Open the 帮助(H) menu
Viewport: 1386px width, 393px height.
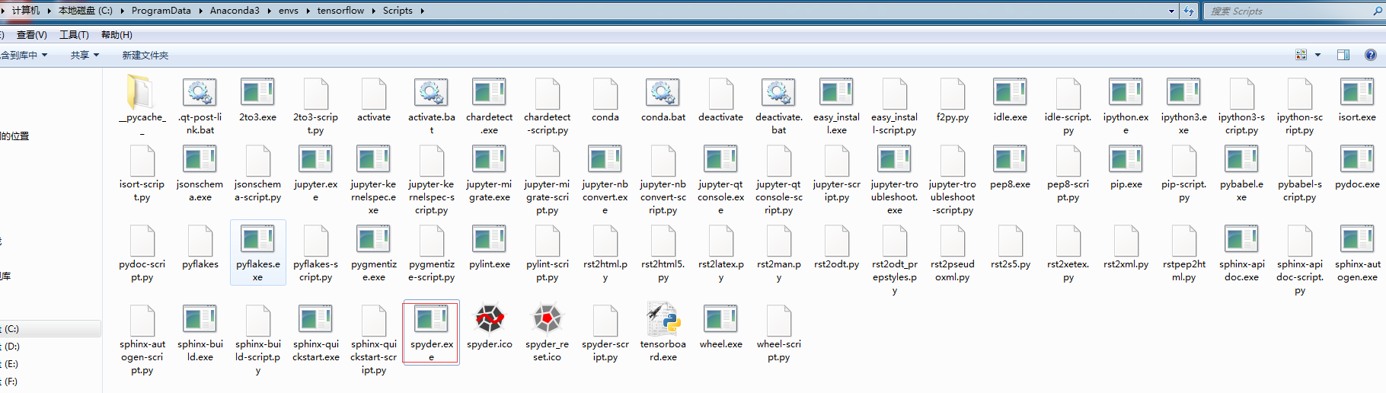(x=117, y=35)
